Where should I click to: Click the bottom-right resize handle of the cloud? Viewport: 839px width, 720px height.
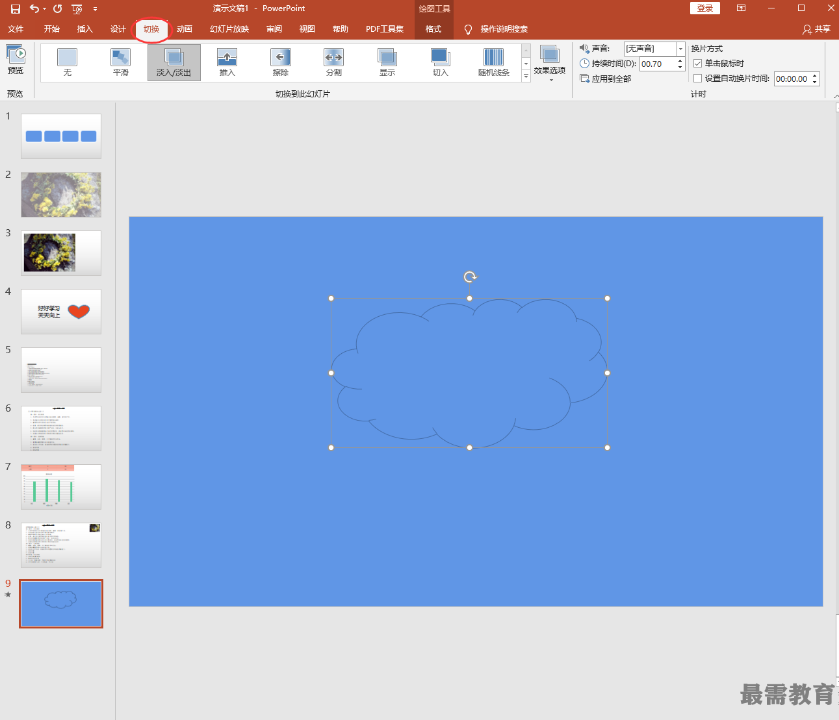[x=608, y=448]
